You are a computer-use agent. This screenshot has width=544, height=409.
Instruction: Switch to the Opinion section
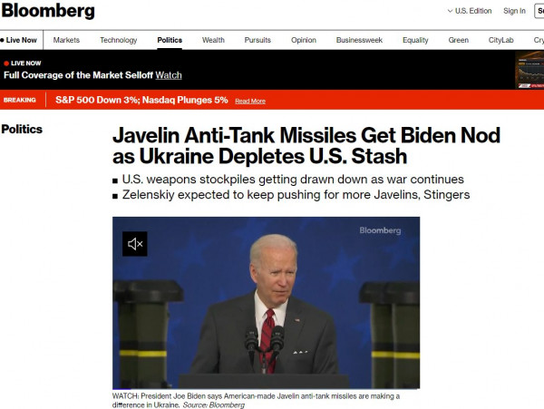(x=304, y=40)
